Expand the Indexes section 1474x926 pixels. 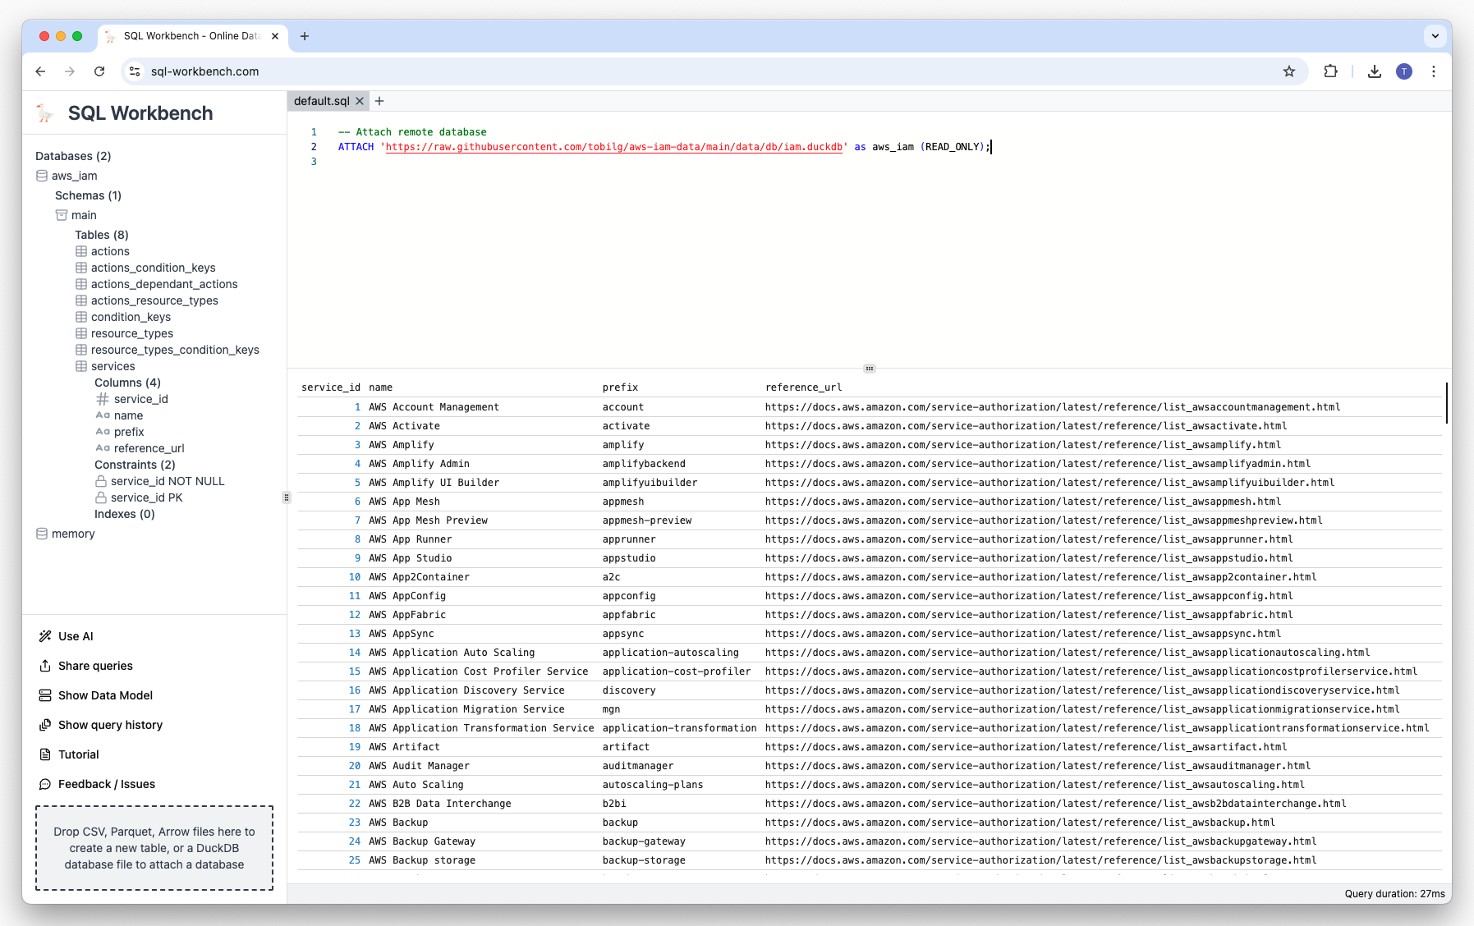124,515
